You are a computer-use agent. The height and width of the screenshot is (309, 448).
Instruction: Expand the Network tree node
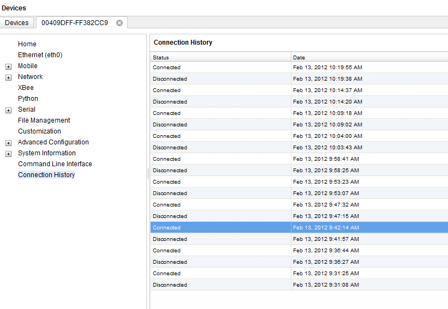coord(8,77)
